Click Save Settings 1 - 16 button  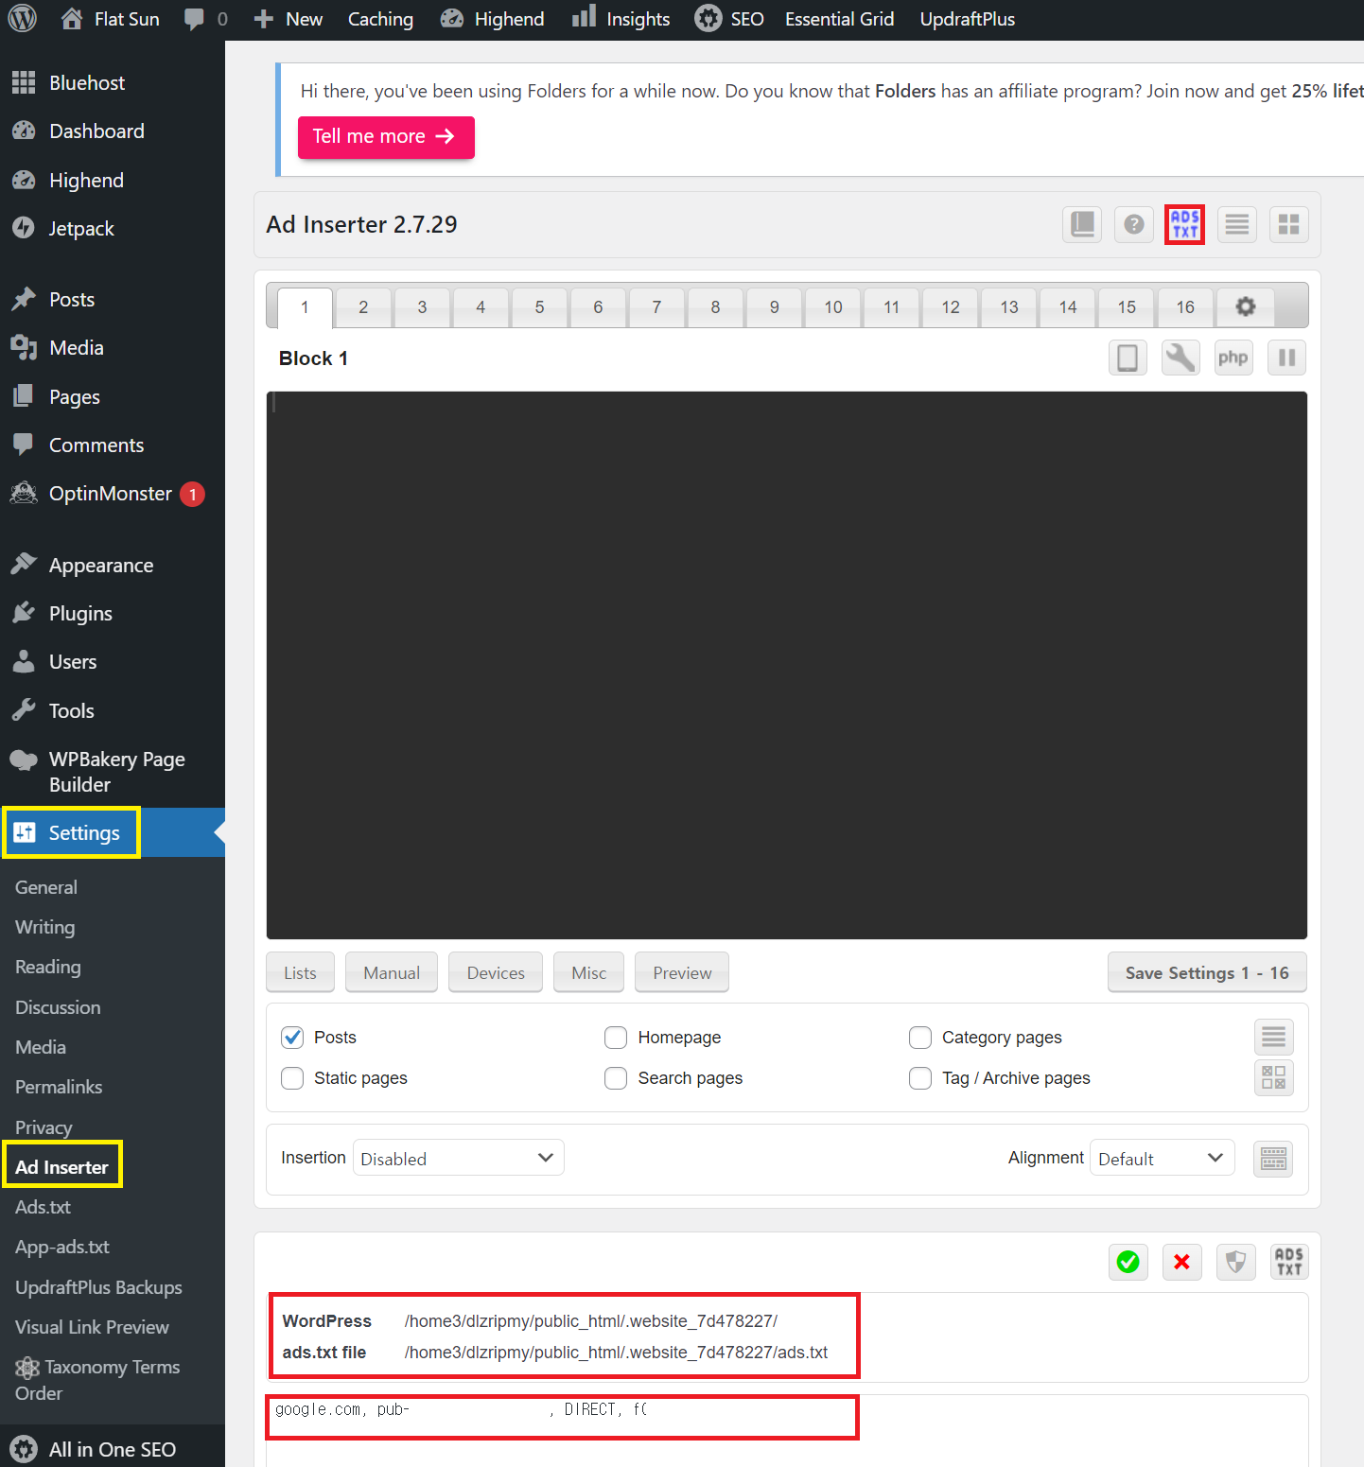coord(1207,972)
